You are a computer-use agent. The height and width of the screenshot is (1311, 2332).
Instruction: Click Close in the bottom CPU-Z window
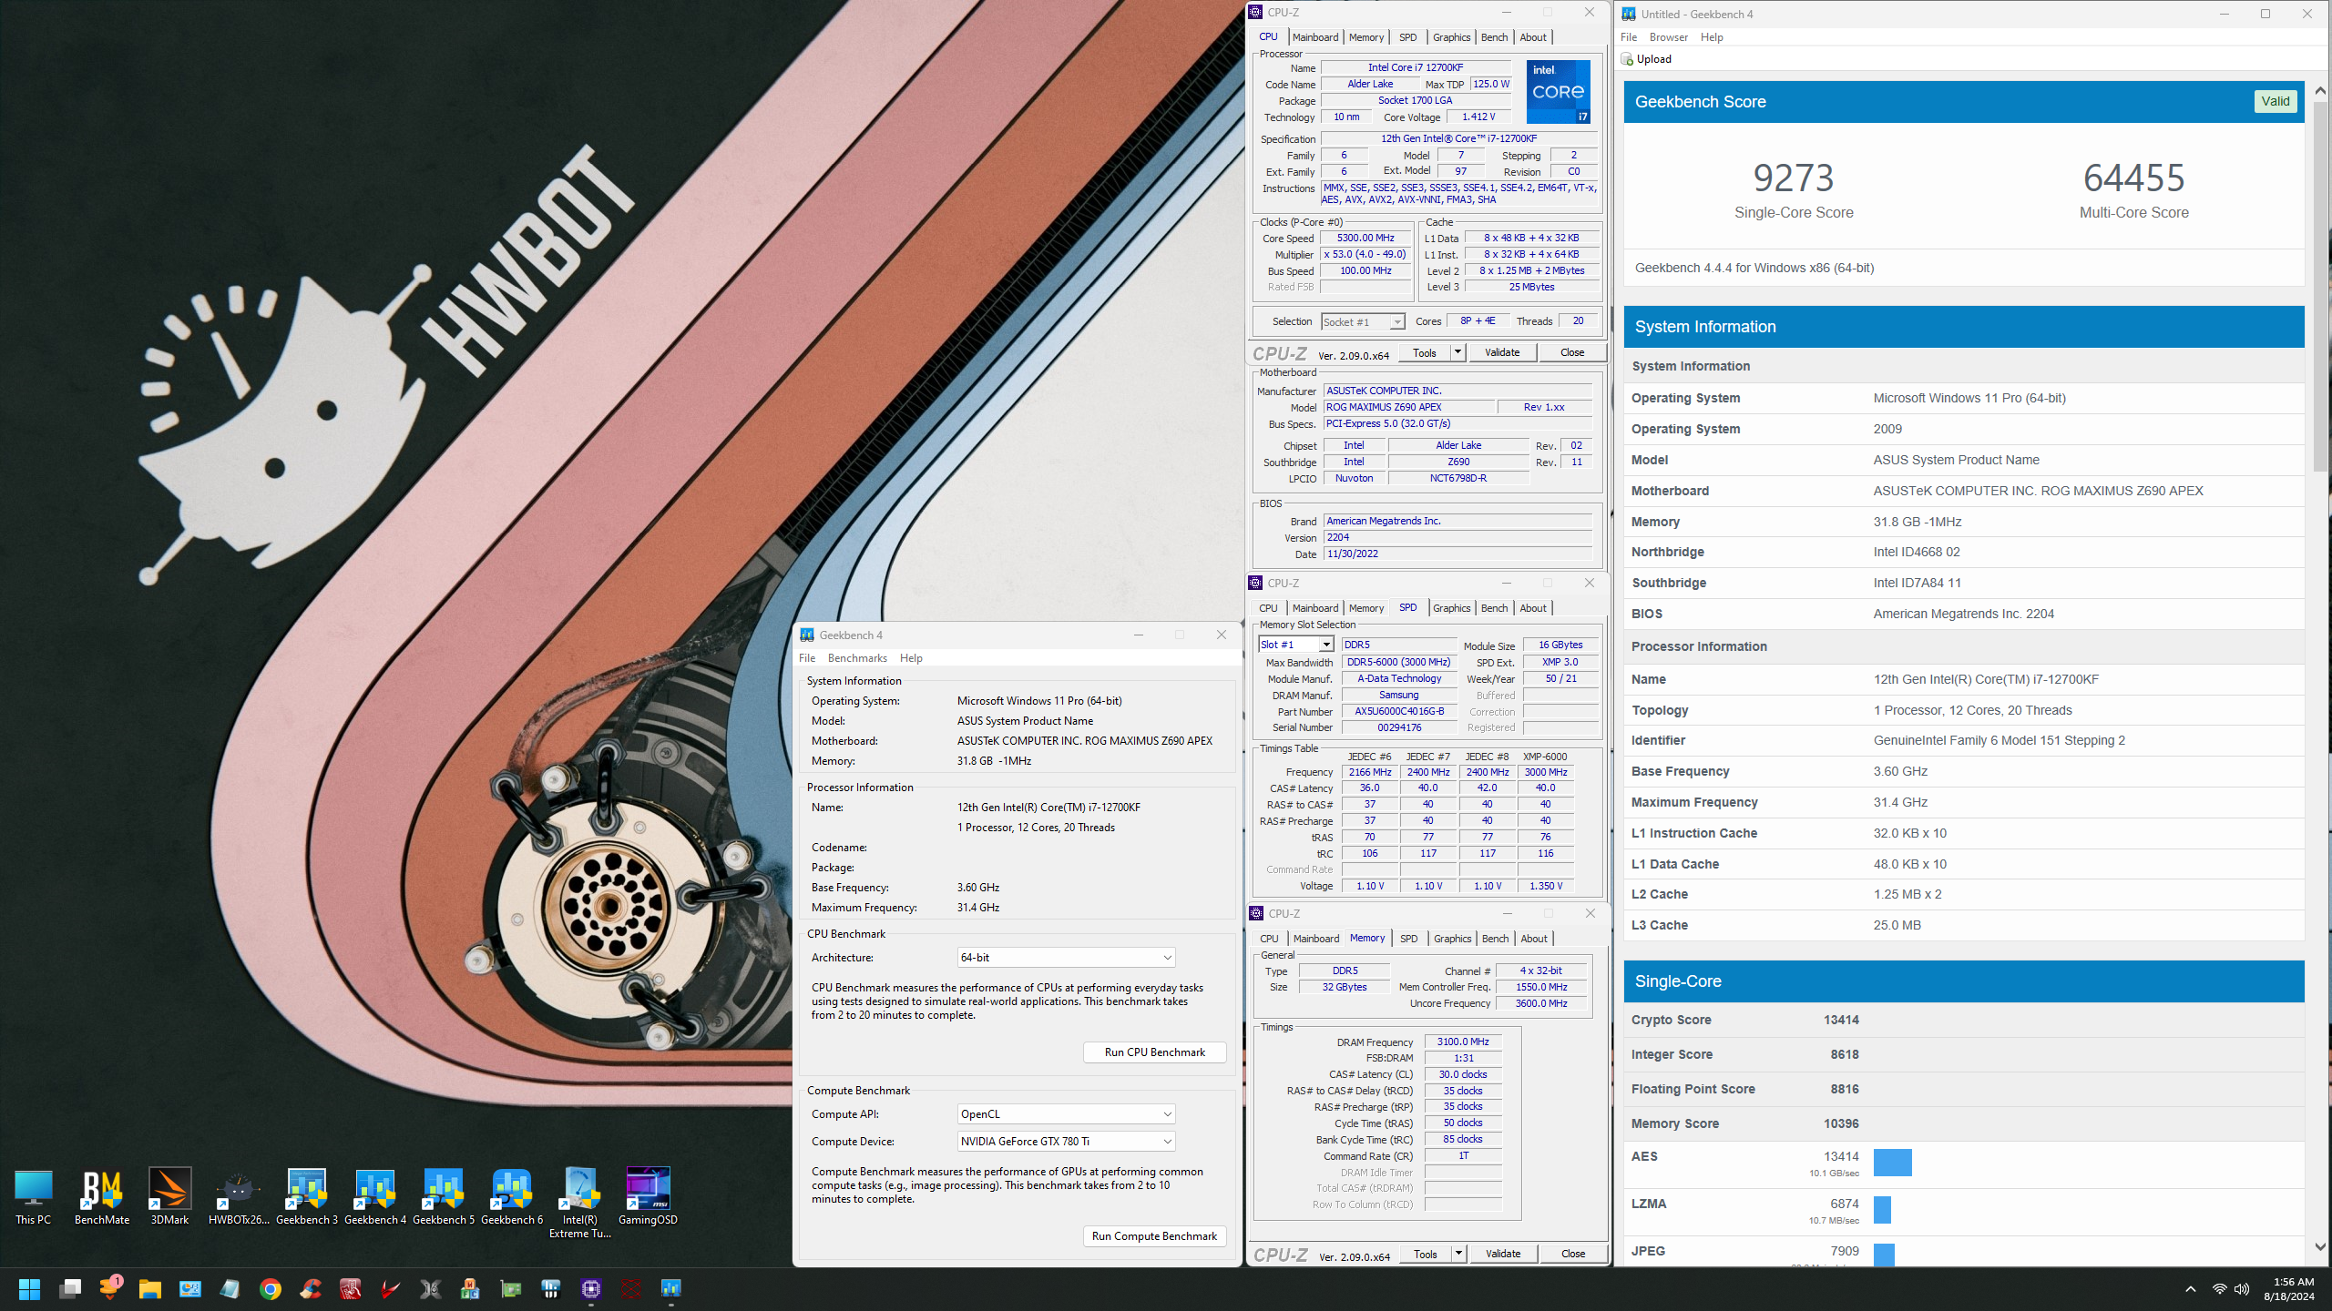(x=1573, y=1254)
